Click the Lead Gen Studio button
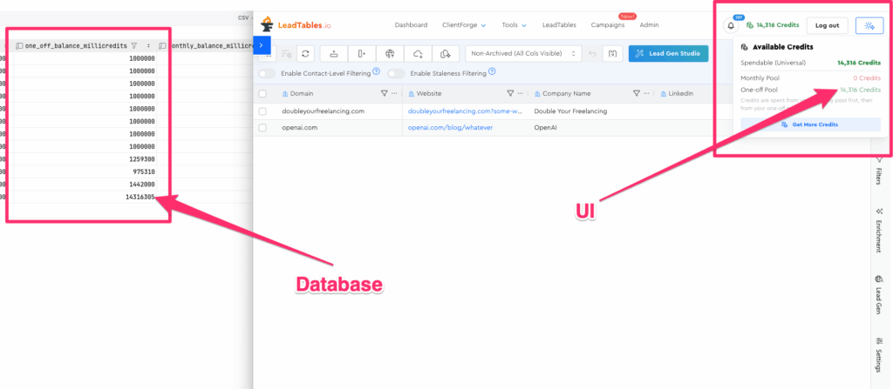The image size is (893, 389). coord(668,54)
